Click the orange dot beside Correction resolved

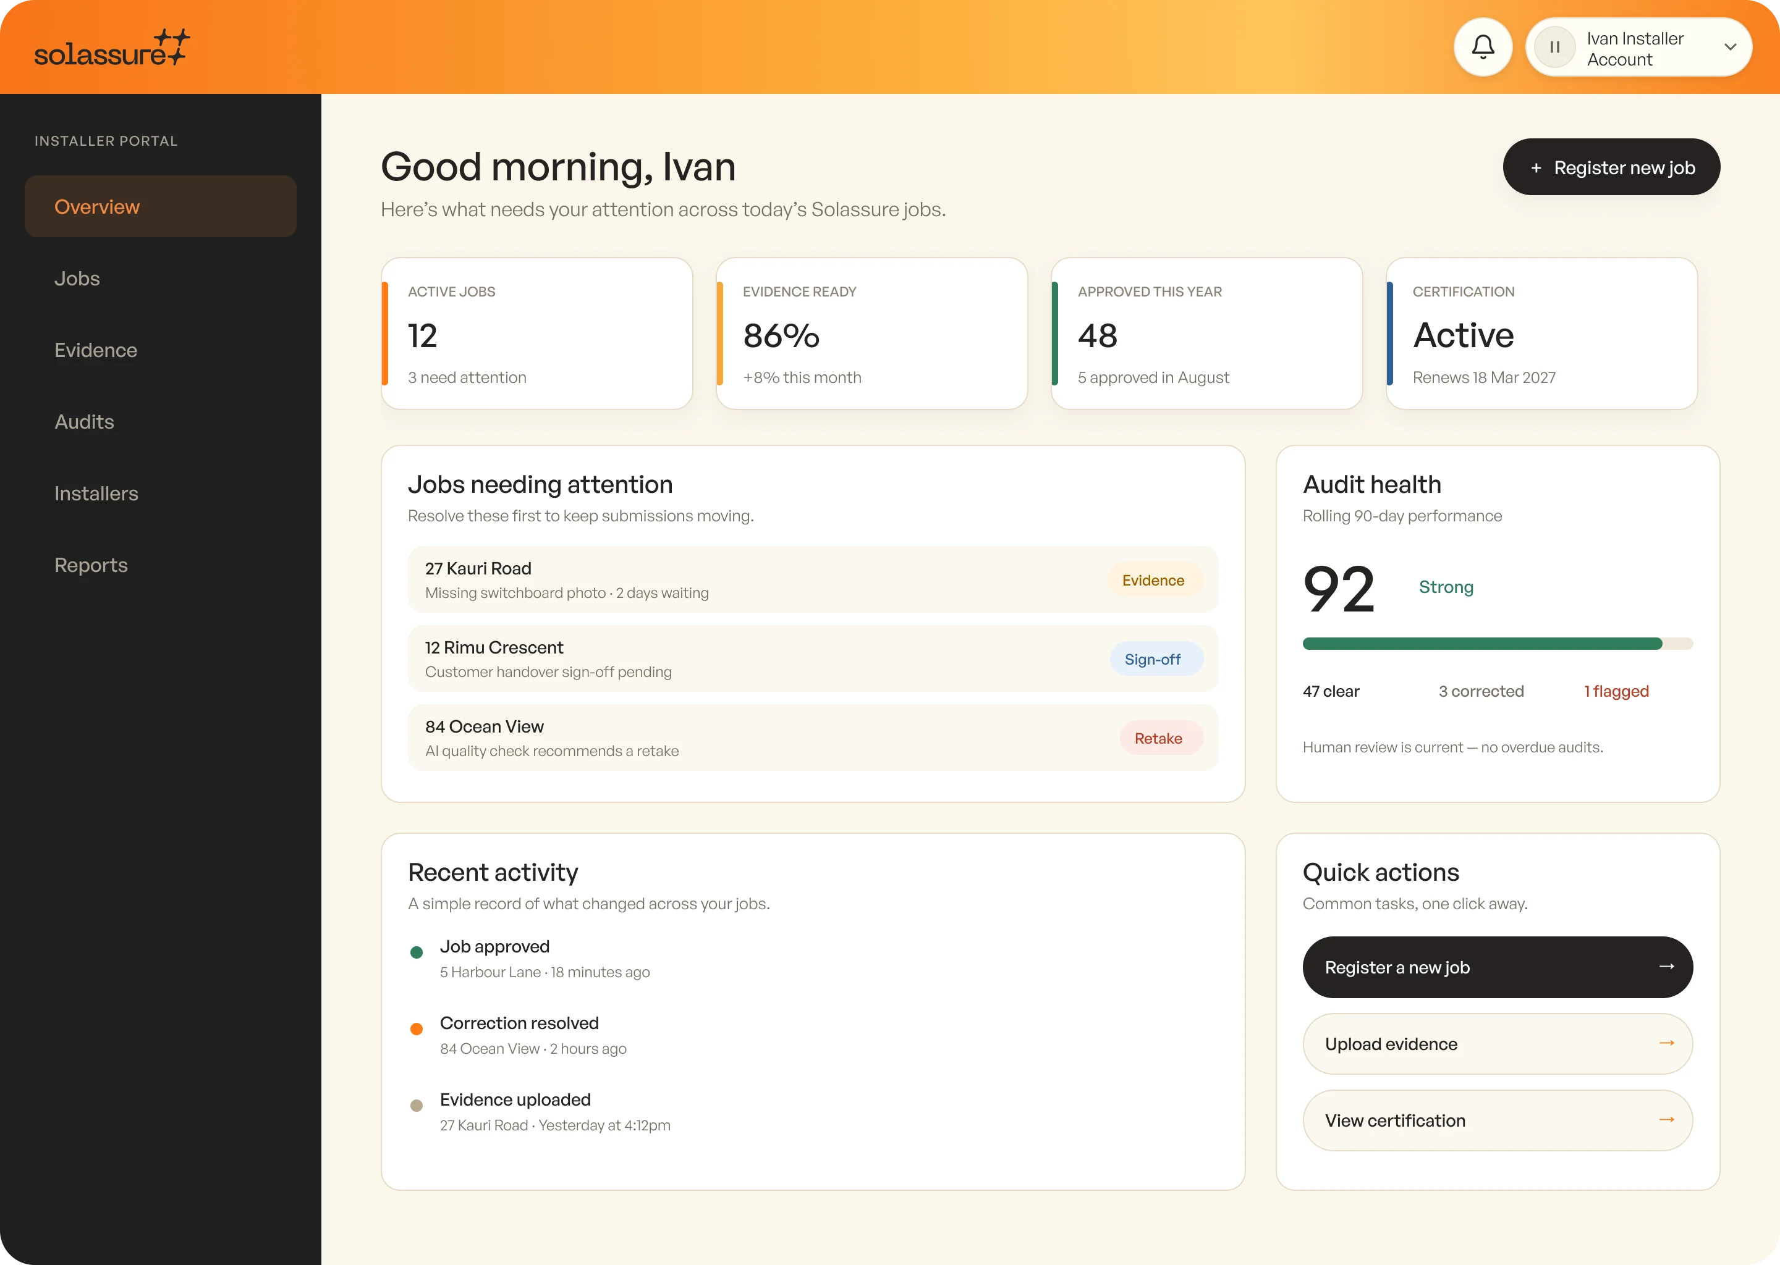pyautogui.click(x=416, y=1028)
